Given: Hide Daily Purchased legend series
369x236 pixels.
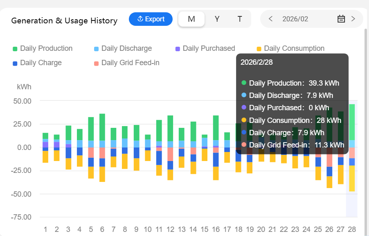Looking at the screenshot, I should pos(205,48).
